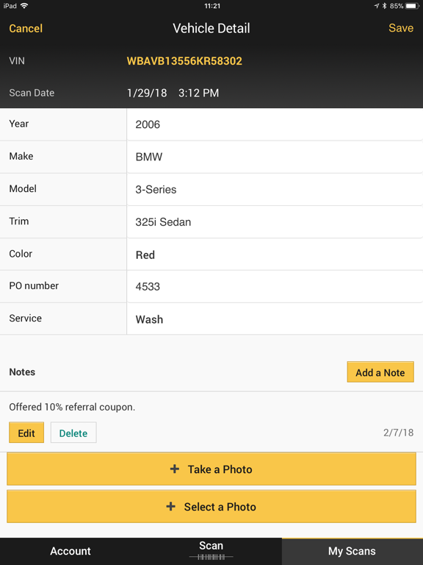Tap the Wi-Fi status icon
This screenshot has width=423, height=565.
coord(24,6)
